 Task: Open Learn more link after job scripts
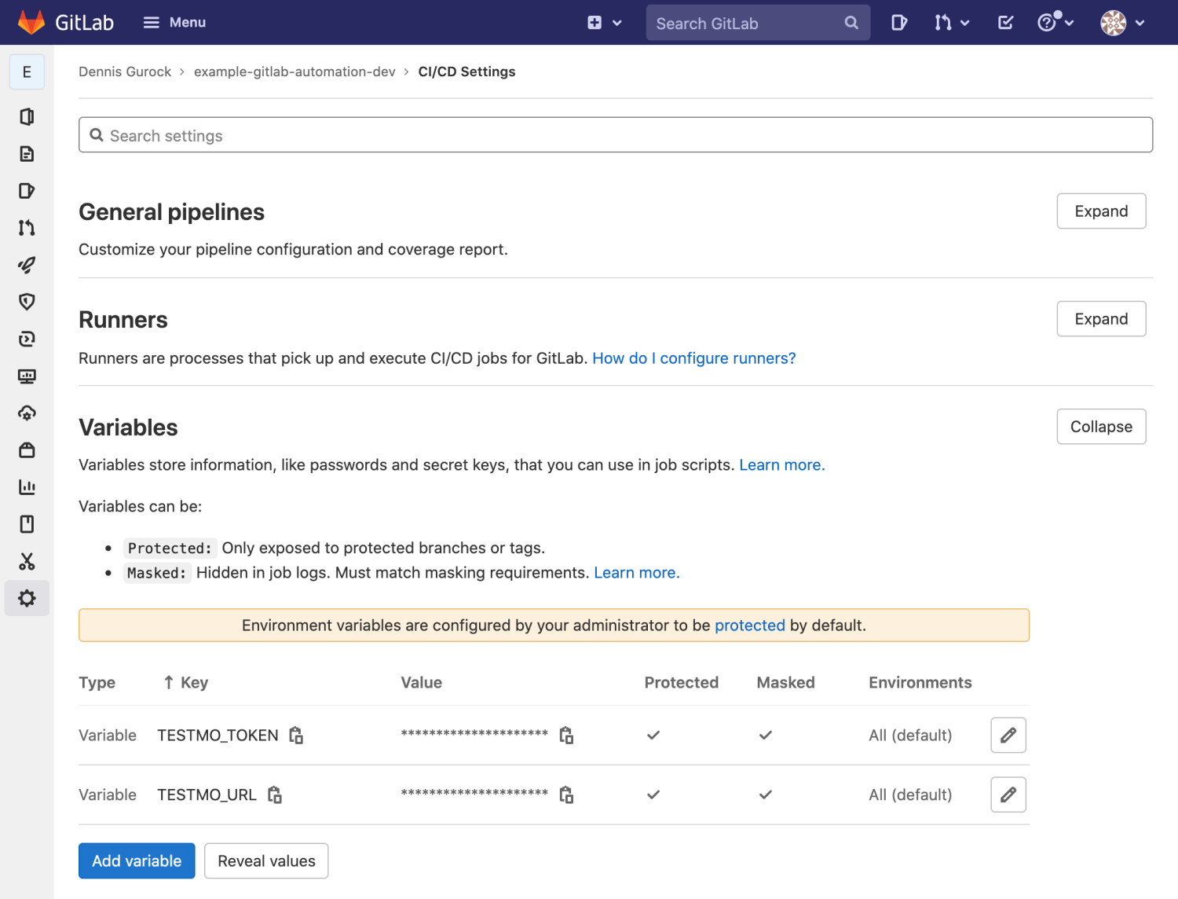pyautogui.click(x=782, y=465)
